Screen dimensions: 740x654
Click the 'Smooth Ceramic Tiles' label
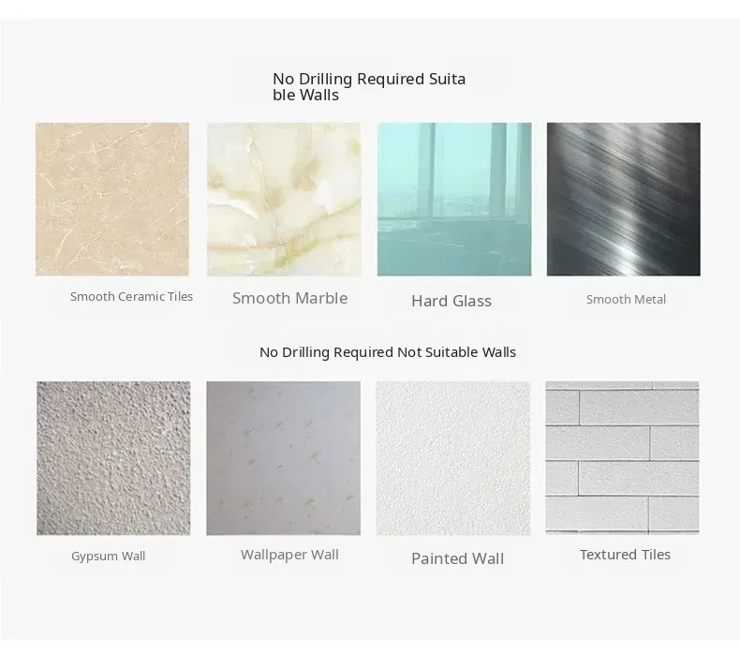132,296
